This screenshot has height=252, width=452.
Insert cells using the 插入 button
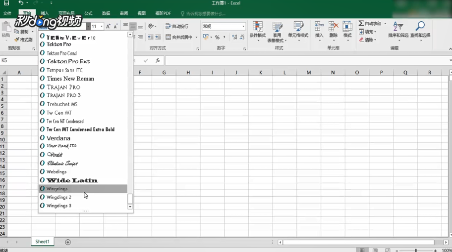tap(319, 31)
